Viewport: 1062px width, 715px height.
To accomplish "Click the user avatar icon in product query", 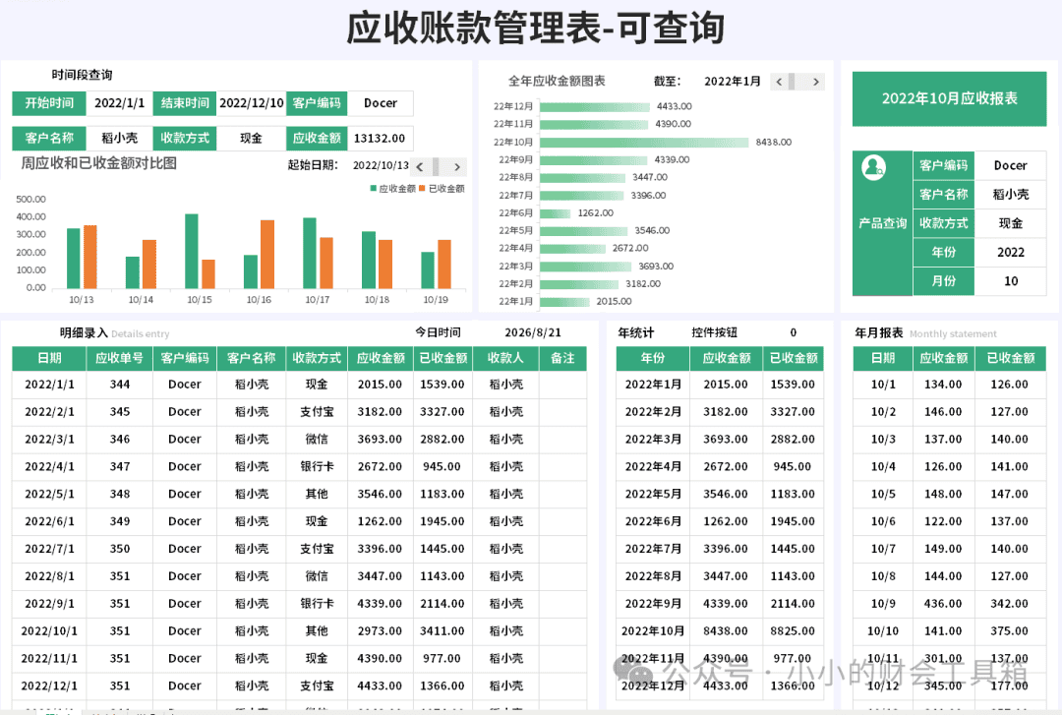I will point(874,166).
